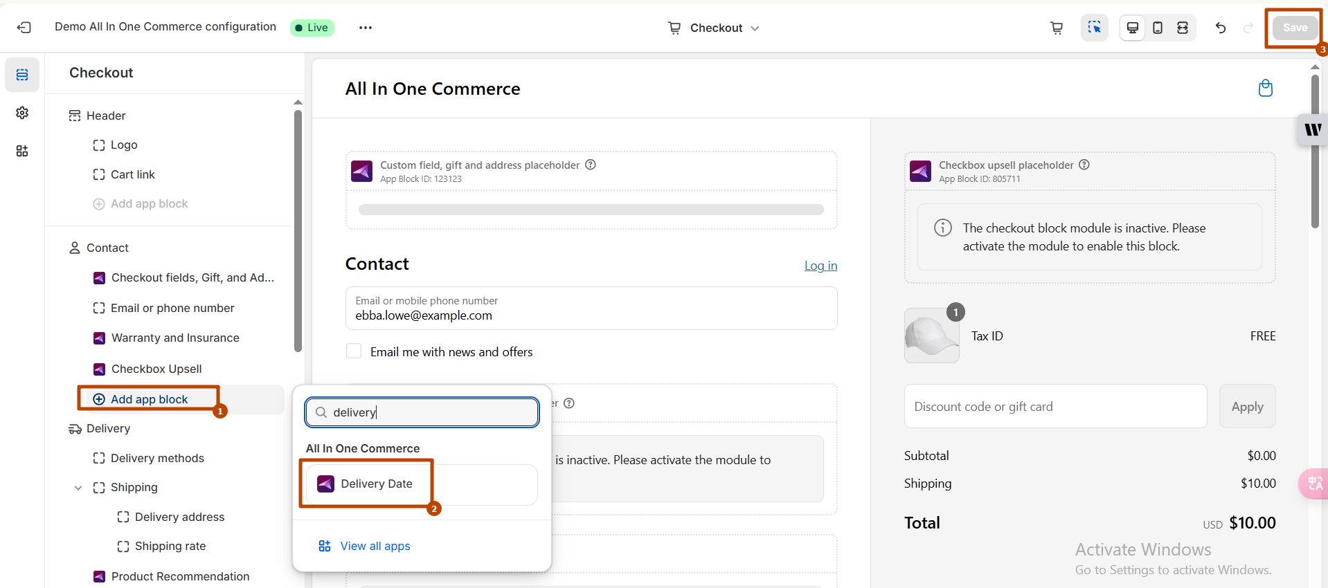The width and height of the screenshot is (1328, 588).
Task: Click the exit editor icon
Action: point(24,28)
